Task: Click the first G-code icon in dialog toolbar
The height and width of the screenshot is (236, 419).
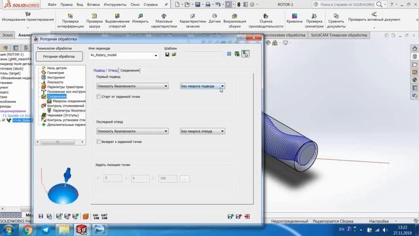Action: [x=96, y=216]
